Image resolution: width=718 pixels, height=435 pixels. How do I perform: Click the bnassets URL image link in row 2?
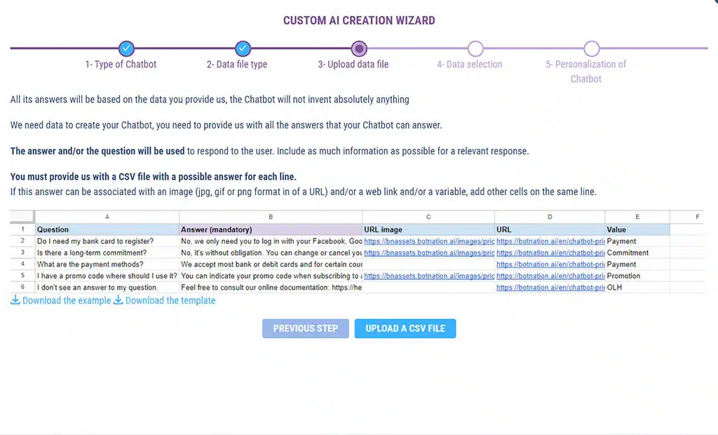pos(428,241)
